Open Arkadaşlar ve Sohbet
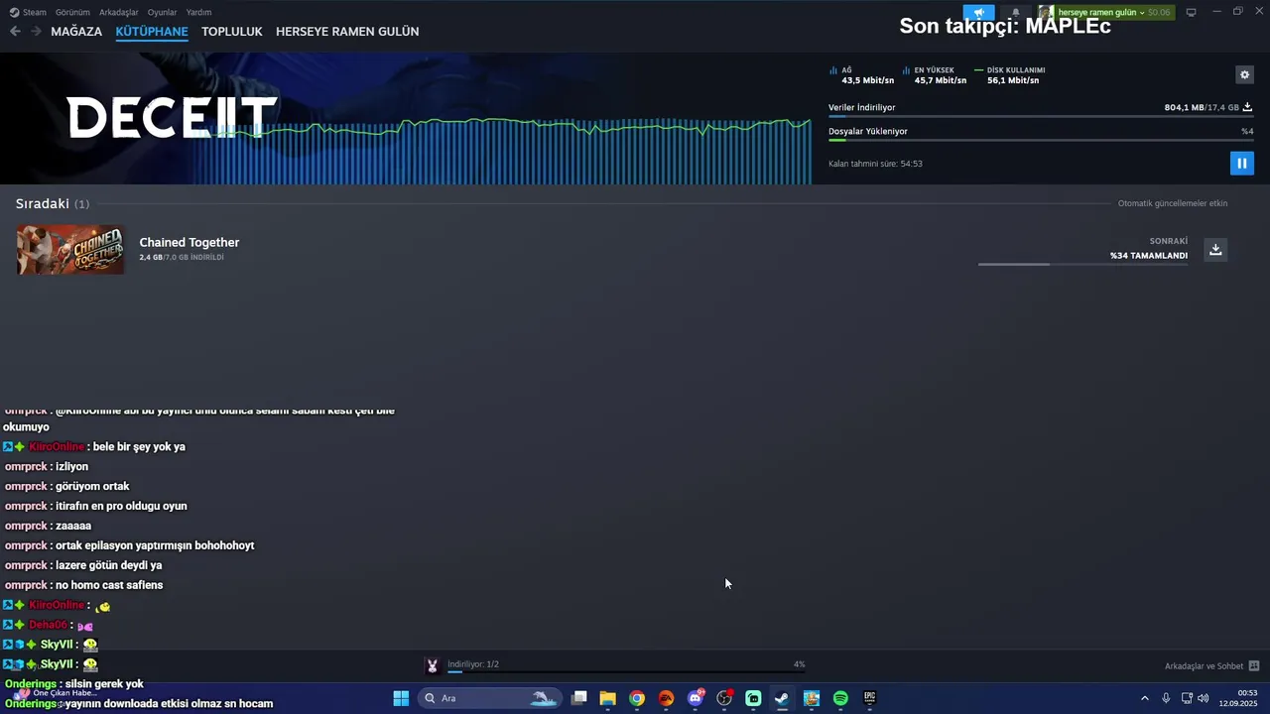 pos(1204,665)
